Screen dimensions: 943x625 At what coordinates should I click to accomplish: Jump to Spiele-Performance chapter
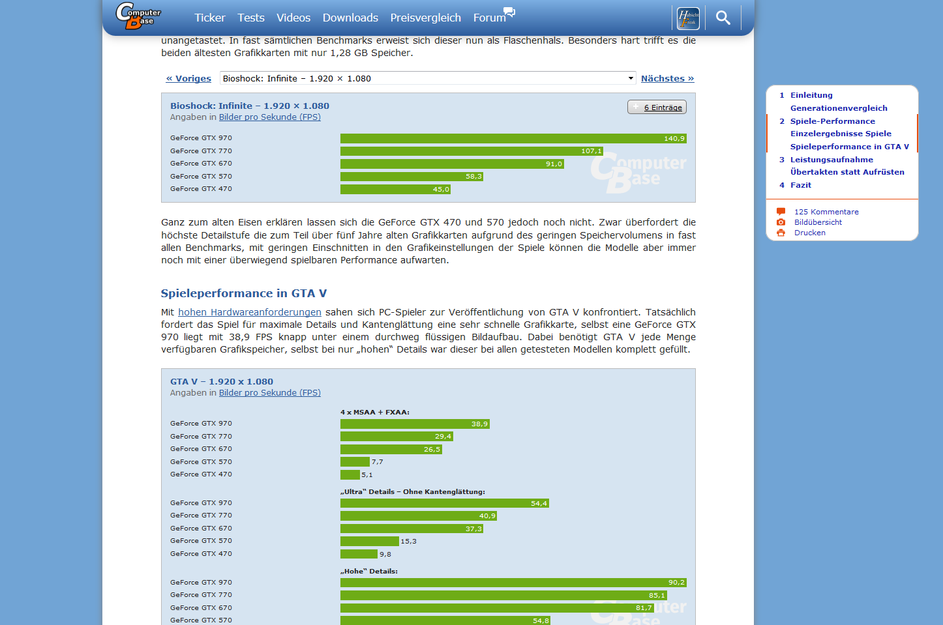pyautogui.click(x=833, y=121)
